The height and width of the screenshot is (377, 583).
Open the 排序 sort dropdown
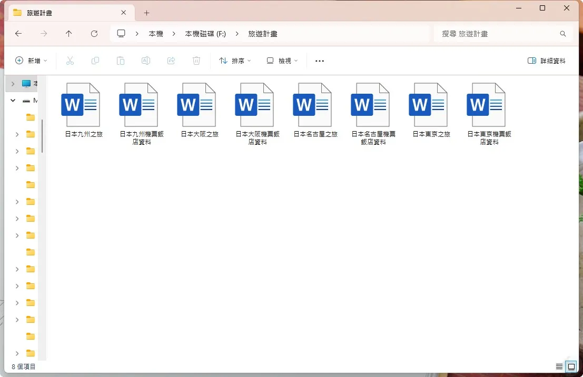coord(235,61)
